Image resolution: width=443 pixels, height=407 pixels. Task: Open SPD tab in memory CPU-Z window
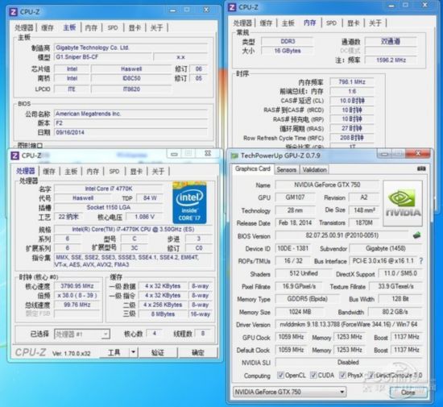pyautogui.click(x=331, y=23)
